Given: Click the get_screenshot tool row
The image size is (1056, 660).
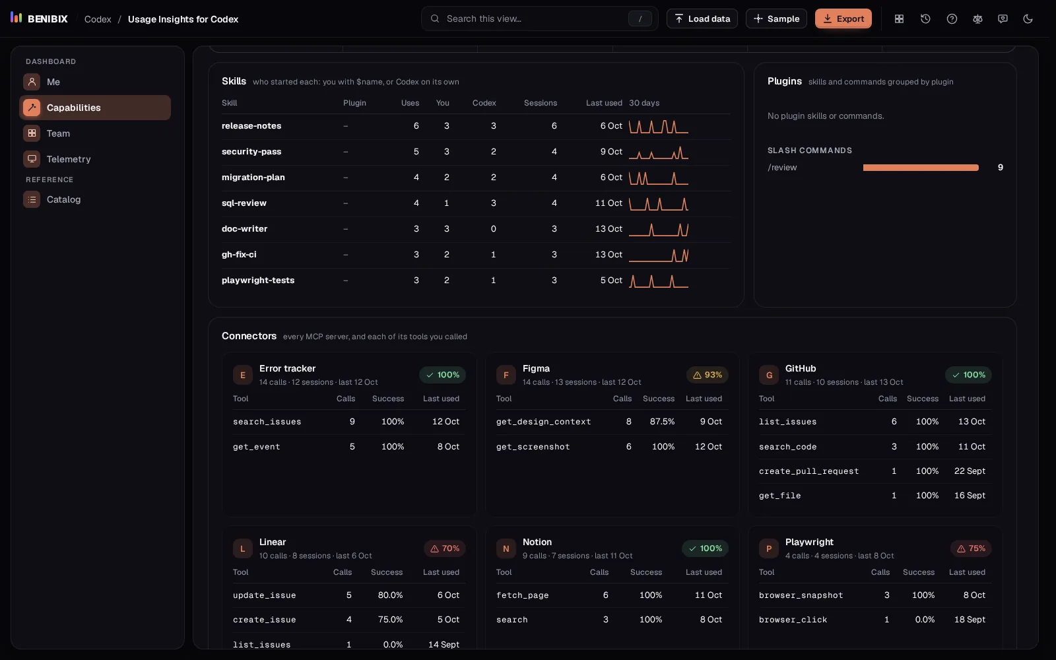Looking at the screenshot, I should click(612, 447).
